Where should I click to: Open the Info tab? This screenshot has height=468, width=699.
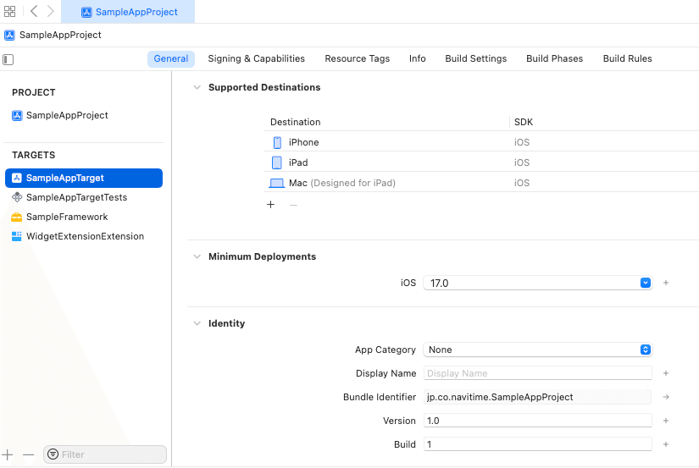417,58
